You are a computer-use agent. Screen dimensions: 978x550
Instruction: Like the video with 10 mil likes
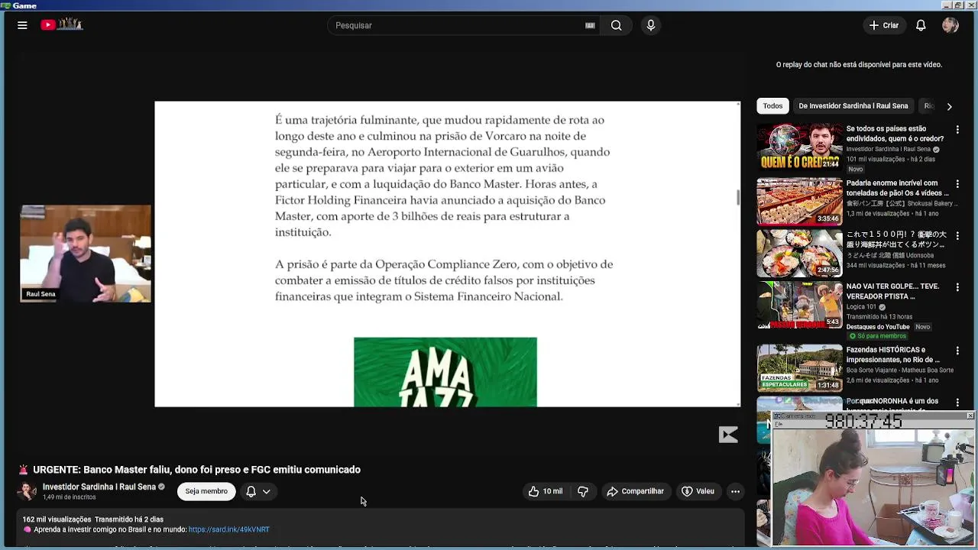(x=546, y=491)
